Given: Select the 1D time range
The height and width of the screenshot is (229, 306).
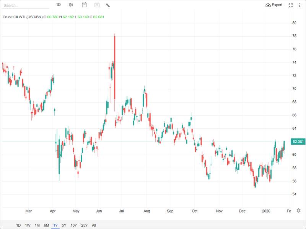Looking at the screenshot, I should coord(18,225).
